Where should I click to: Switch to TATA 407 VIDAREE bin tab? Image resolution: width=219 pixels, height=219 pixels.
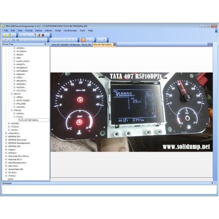[66, 45]
